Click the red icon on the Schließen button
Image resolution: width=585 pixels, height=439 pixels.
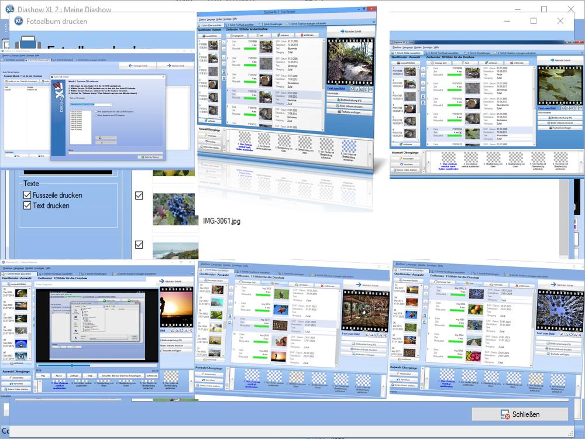(x=504, y=414)
